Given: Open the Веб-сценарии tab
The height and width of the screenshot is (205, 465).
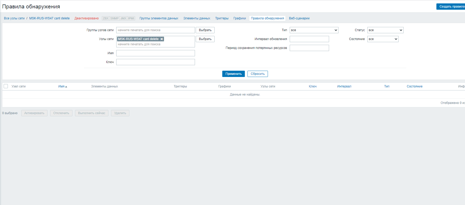Looking at the screenshot, I should 299,18.
